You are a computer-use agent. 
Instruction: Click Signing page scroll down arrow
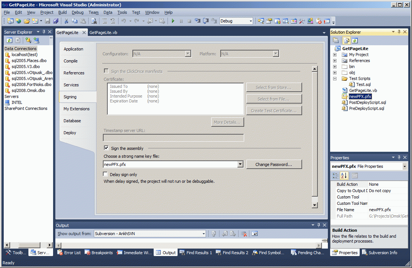(x=314, y=205)
